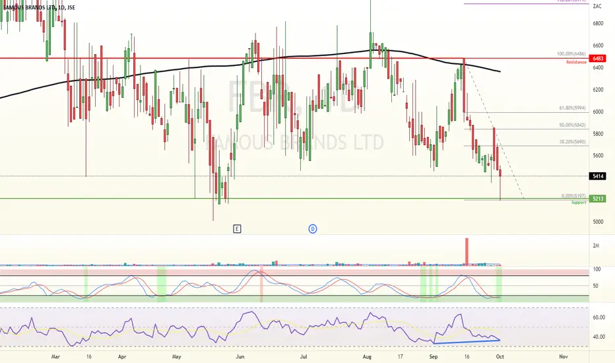Click the earnings 'E' marker icon

(237, 229)
